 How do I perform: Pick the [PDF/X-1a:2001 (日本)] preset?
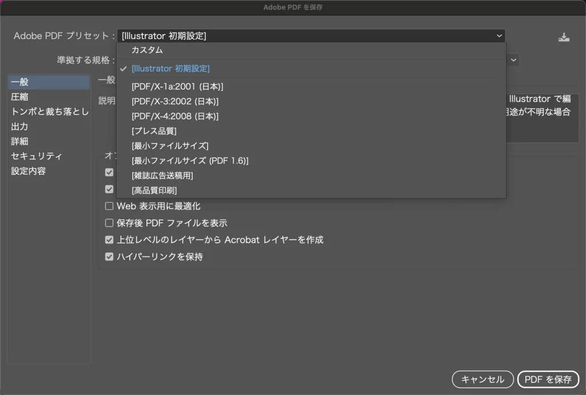311,86
